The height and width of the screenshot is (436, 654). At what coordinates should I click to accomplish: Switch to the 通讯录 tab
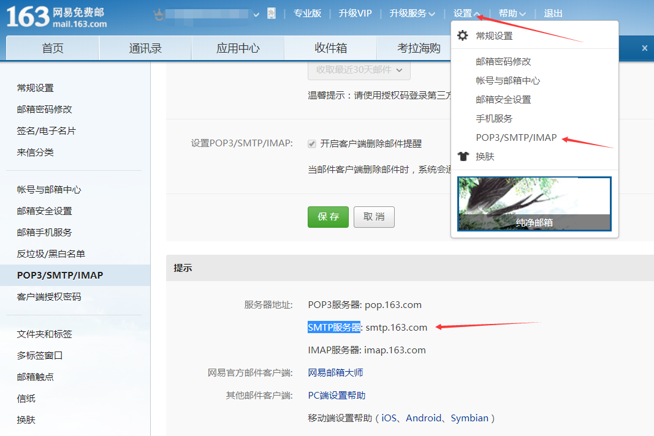[145, 48]
